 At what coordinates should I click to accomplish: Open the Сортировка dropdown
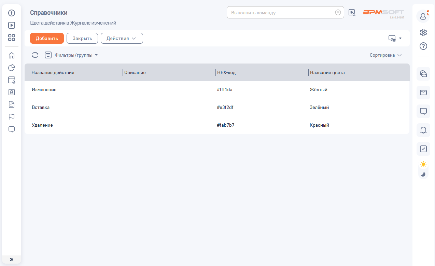385,55
